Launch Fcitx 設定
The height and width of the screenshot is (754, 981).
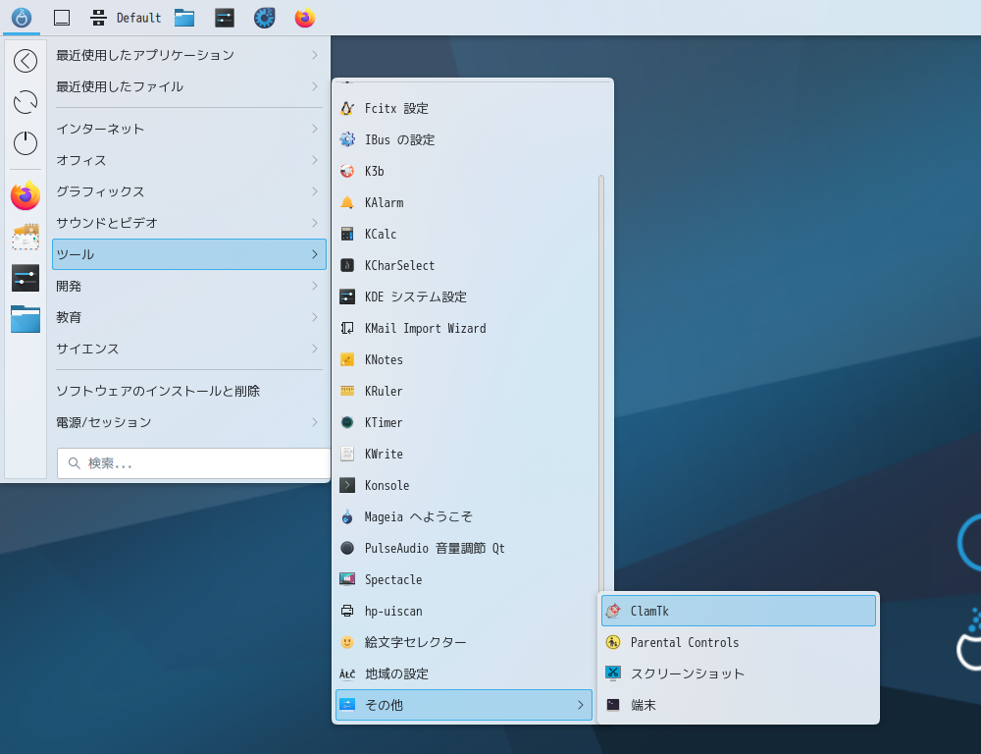(464, 108)
